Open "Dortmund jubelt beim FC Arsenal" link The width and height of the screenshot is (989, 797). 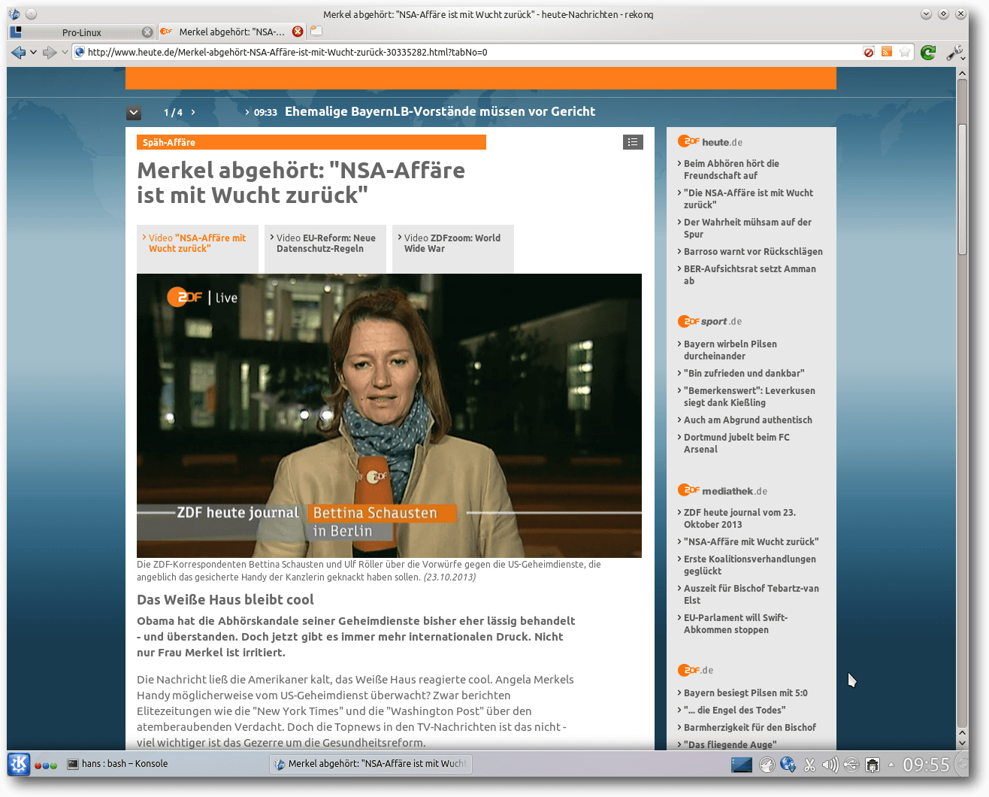pos(736,443)
